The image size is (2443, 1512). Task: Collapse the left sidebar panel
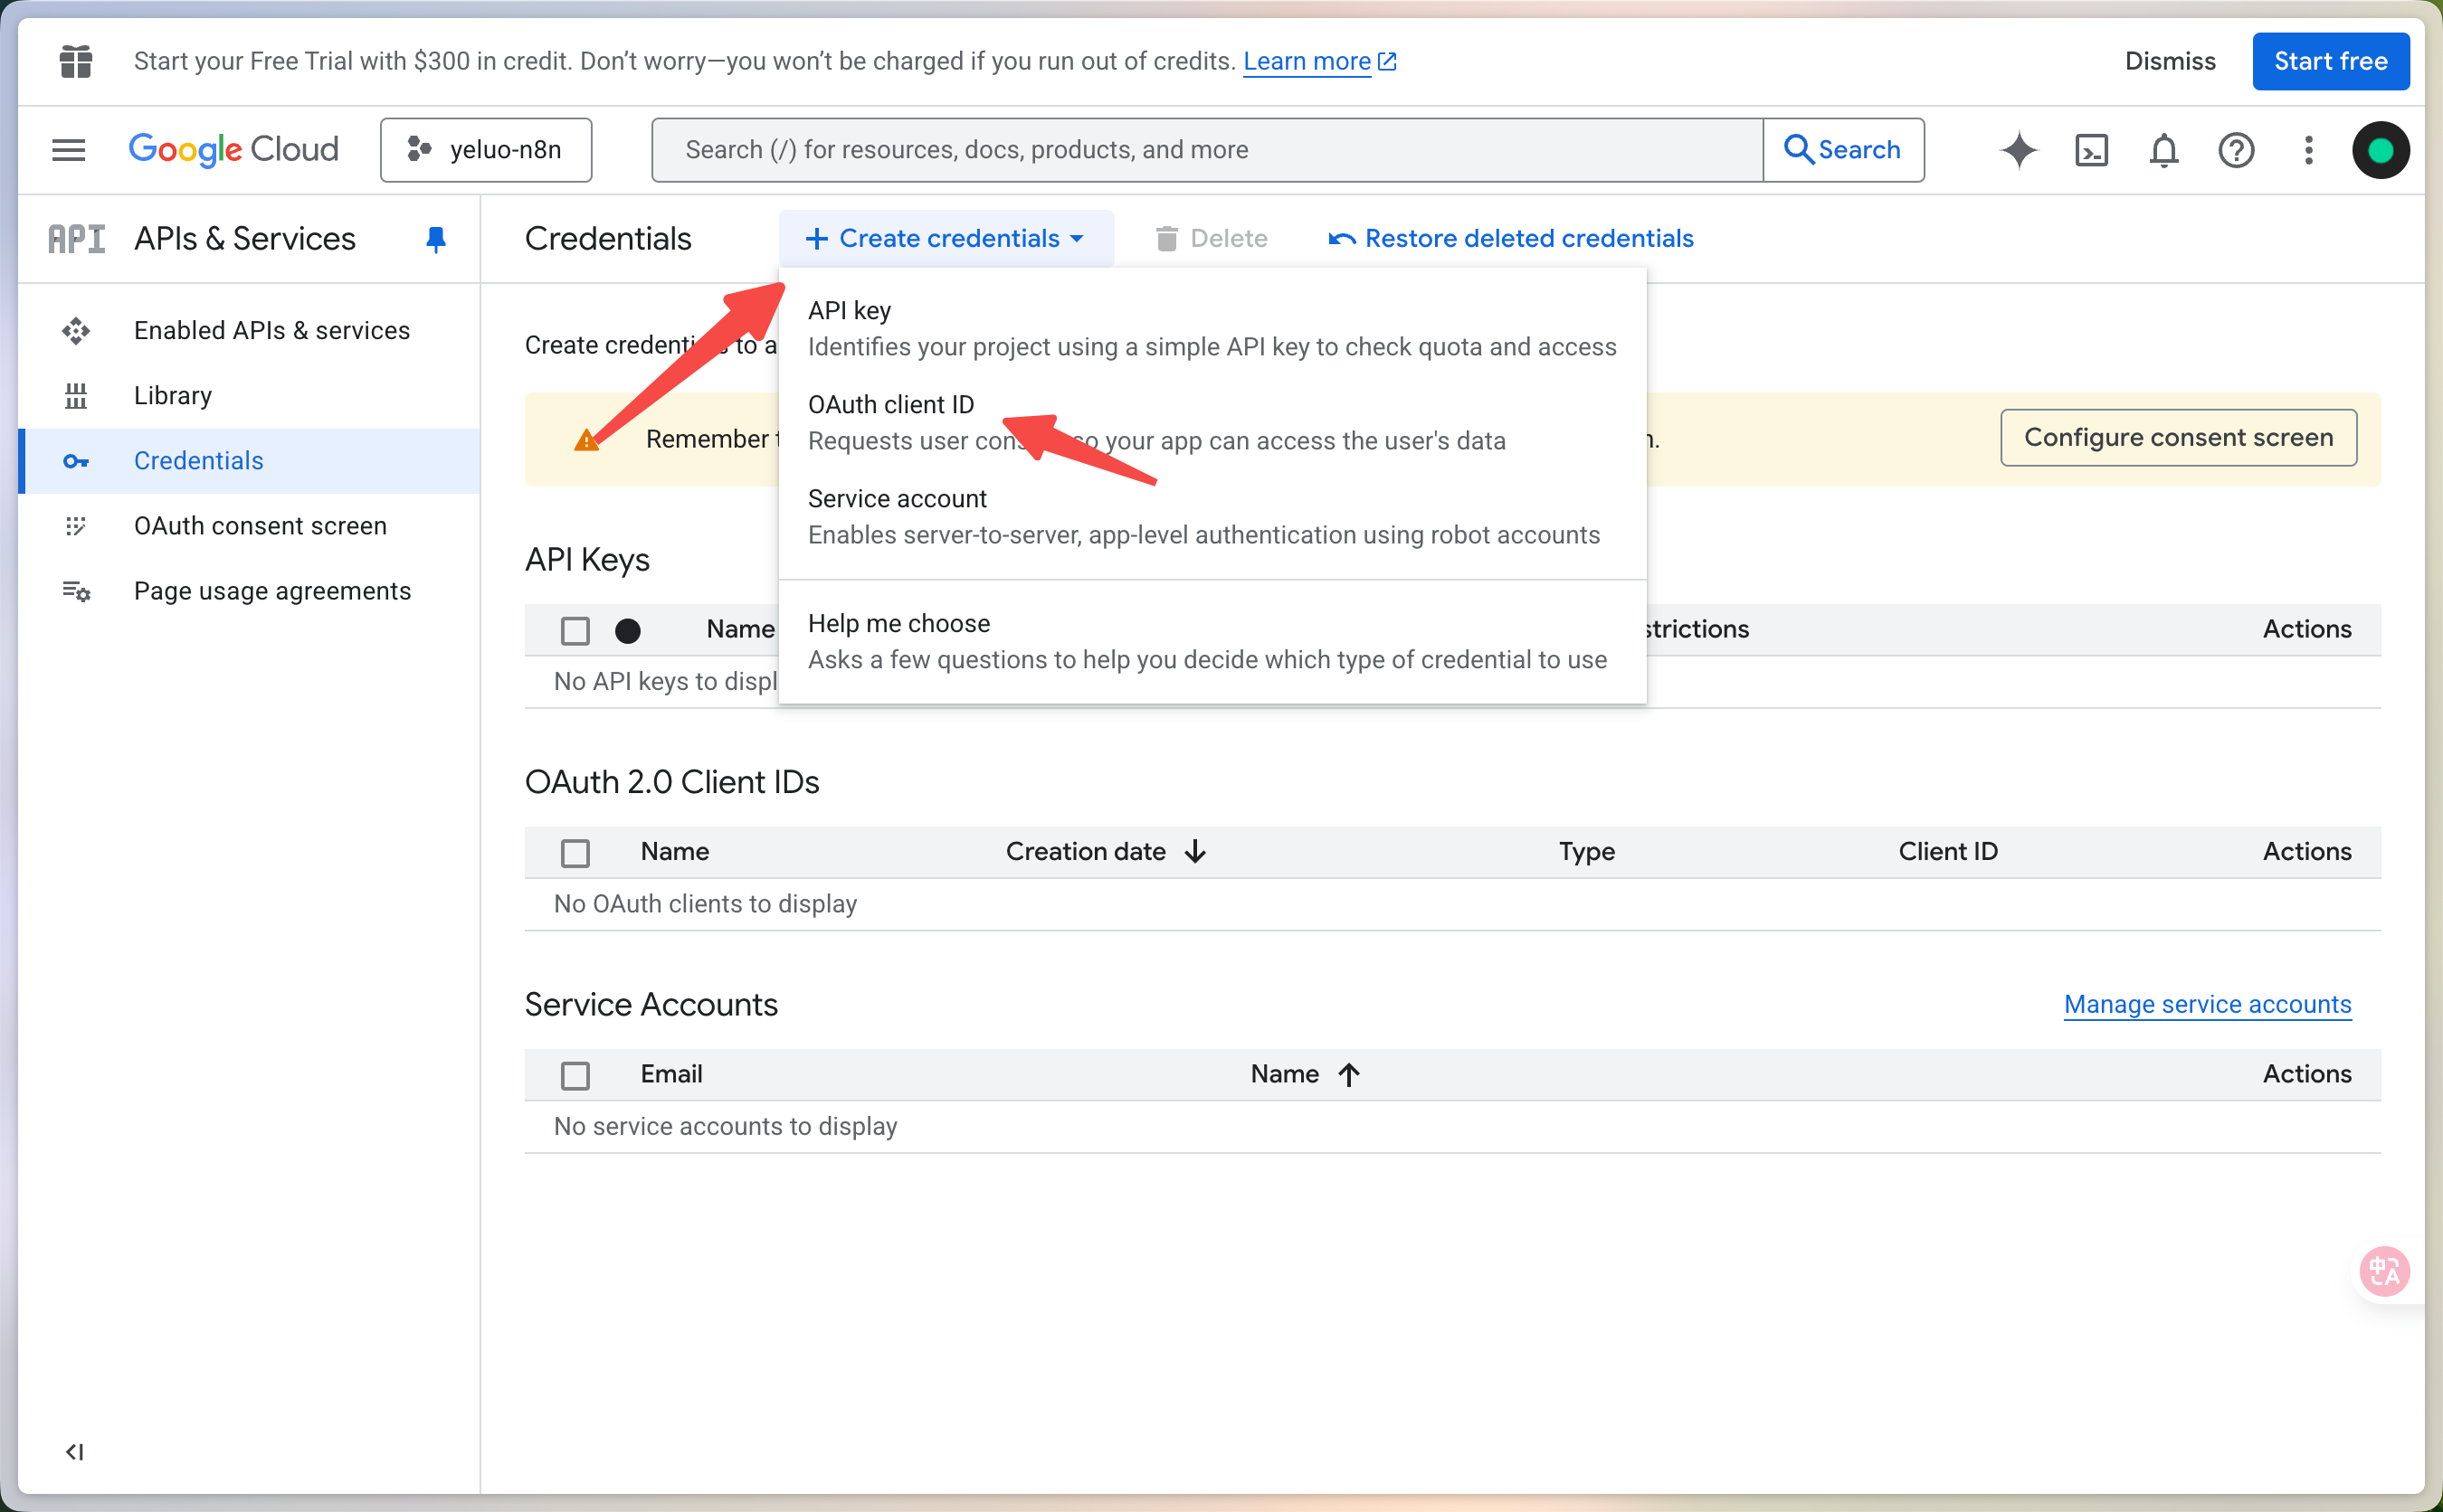75,1451
